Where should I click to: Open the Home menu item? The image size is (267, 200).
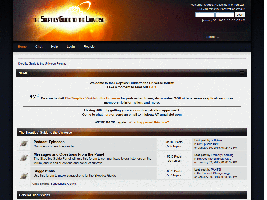22,47
